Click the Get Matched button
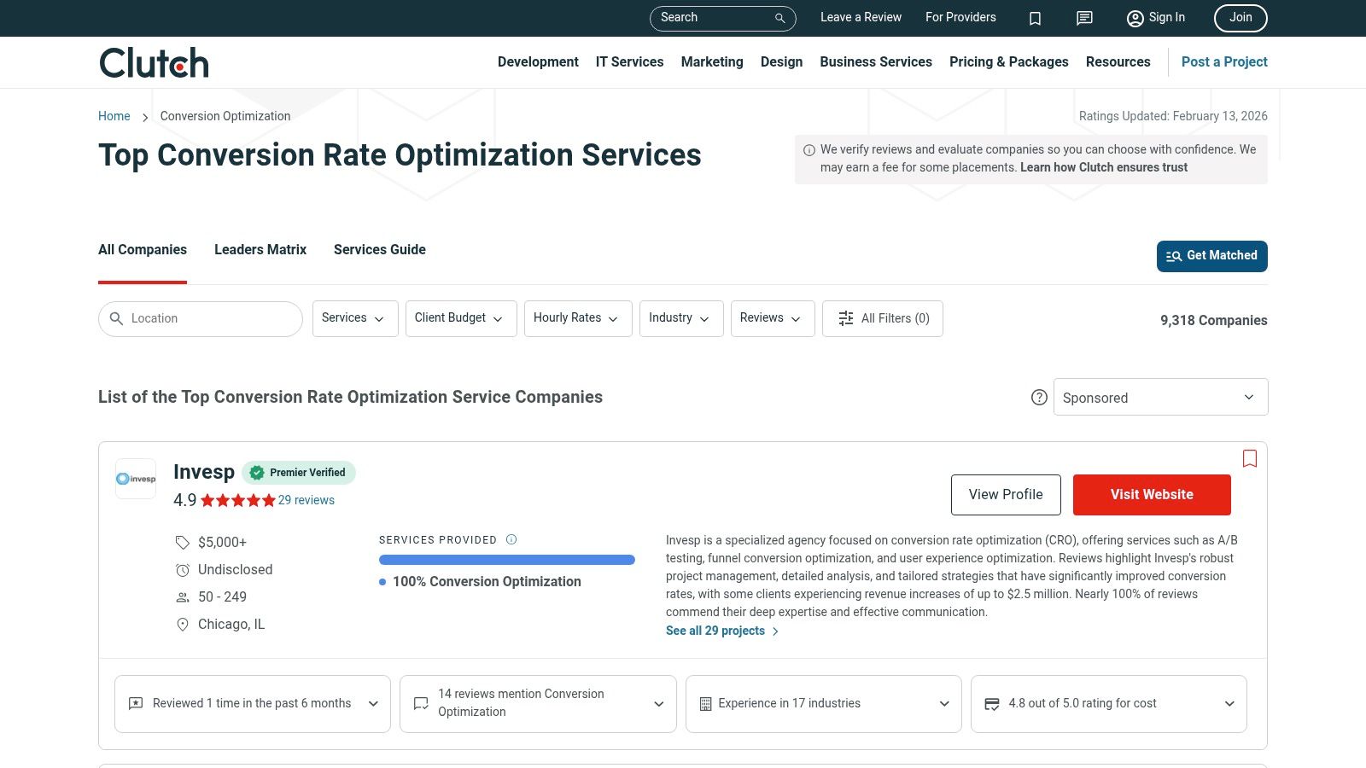 [x=1212, y=256]
